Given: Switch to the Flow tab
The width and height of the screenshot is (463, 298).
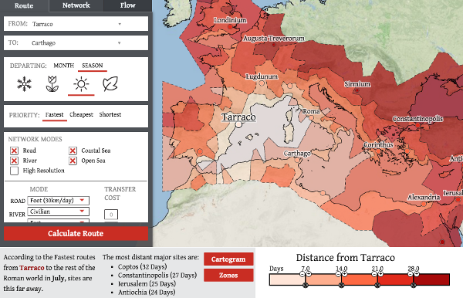Looking at the screenshot, I should point(127,5).
